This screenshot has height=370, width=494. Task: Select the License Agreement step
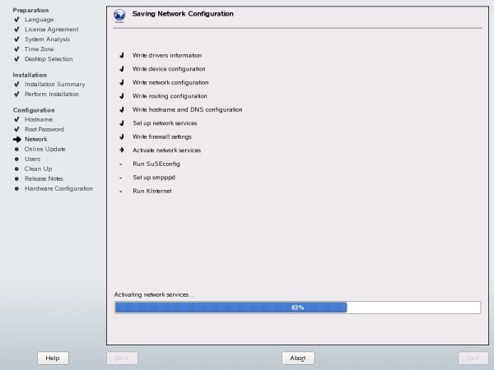tap(52, 30)
